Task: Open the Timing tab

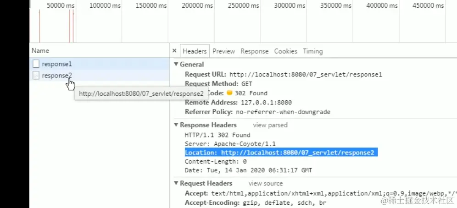Action: pos(313,51)
